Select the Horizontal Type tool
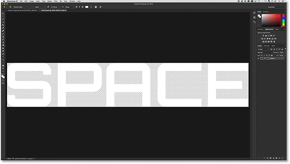 [3, 57]
